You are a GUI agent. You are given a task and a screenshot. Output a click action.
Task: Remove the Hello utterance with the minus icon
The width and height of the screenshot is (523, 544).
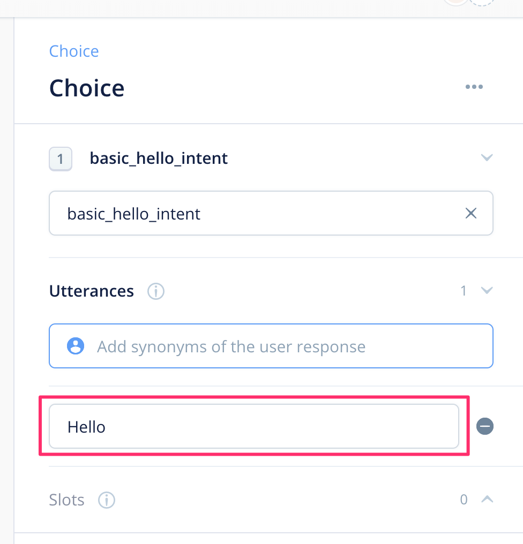(485, 426)
